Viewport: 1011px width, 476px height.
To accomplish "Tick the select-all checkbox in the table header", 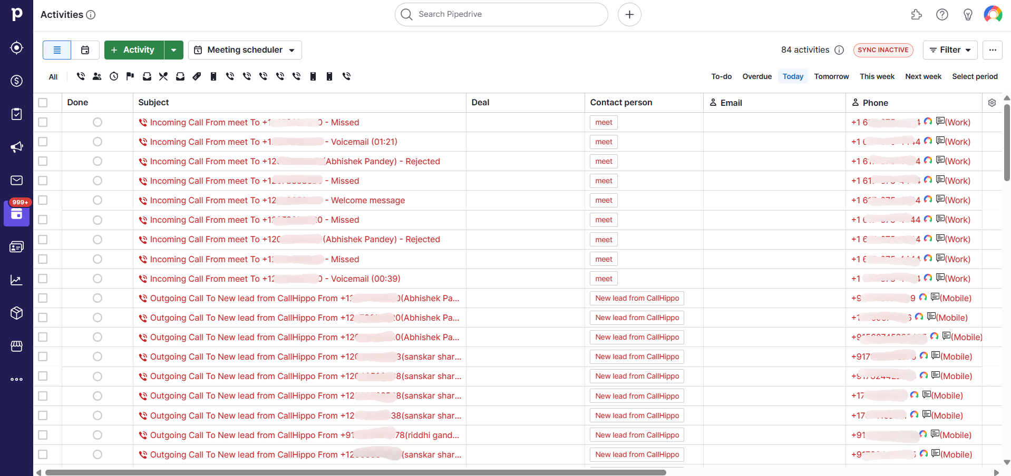I will tap(43, 103).
